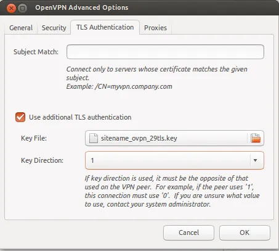Click the gray window button beside close
Viewport: 279px width, 251px height.
click(x=22, y=8)
